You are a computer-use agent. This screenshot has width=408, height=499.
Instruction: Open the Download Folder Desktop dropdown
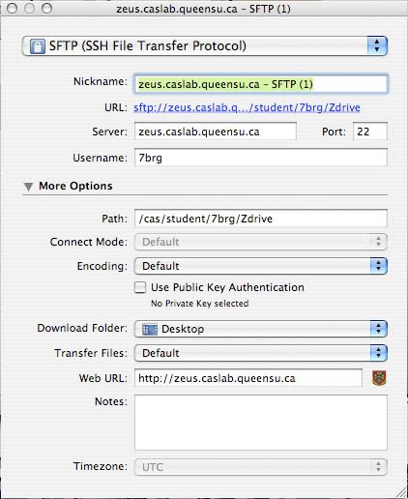pos(260,329)
